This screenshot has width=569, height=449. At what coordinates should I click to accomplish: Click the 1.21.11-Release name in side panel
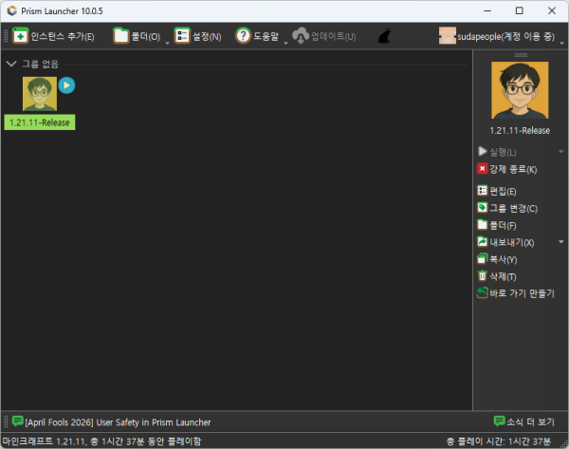coord(520,130)
